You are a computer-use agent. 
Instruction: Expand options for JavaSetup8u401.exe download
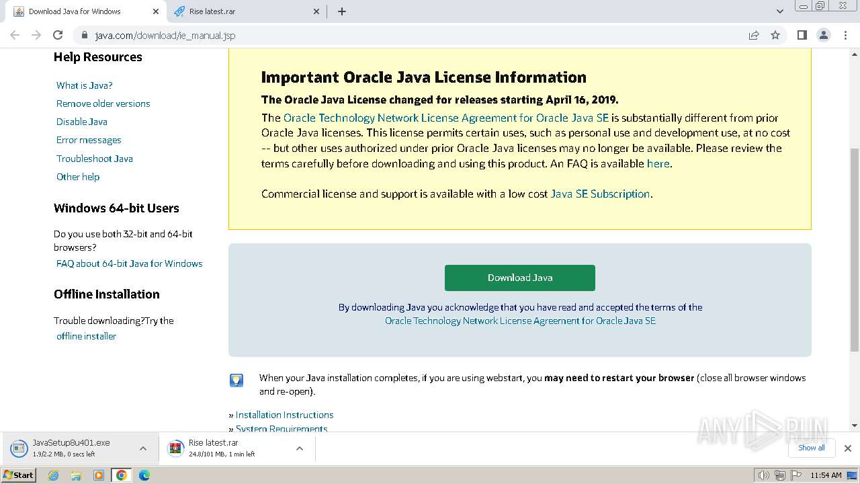[x=143, y=448]
